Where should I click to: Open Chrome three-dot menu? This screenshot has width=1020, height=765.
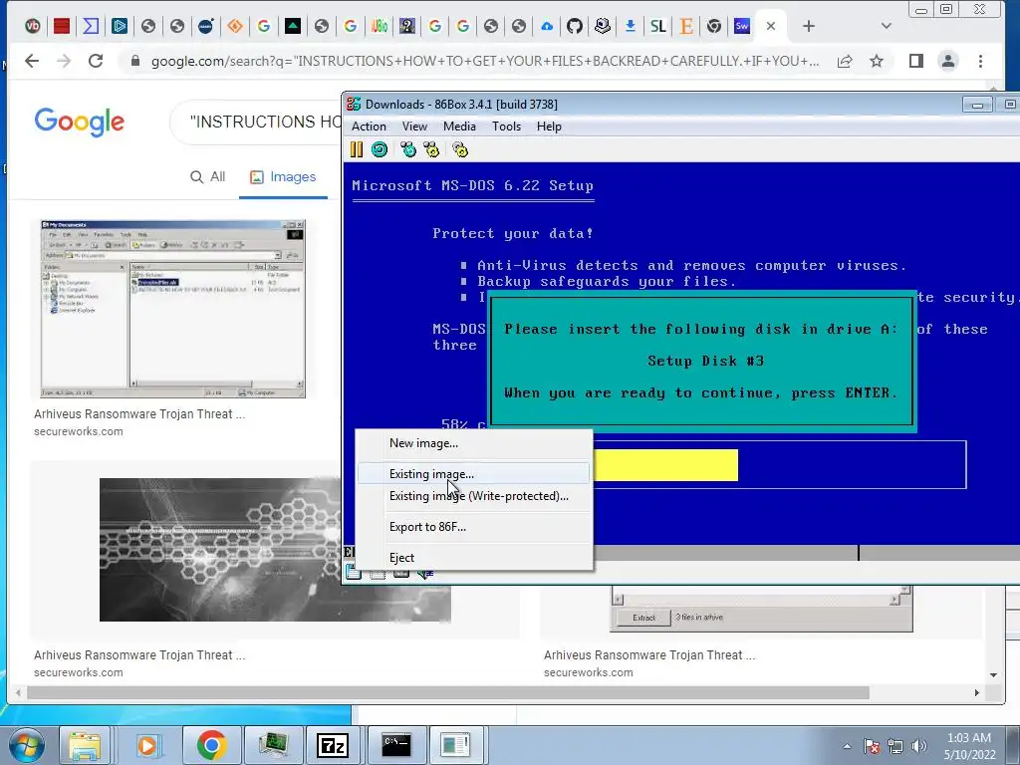[980, 61]
